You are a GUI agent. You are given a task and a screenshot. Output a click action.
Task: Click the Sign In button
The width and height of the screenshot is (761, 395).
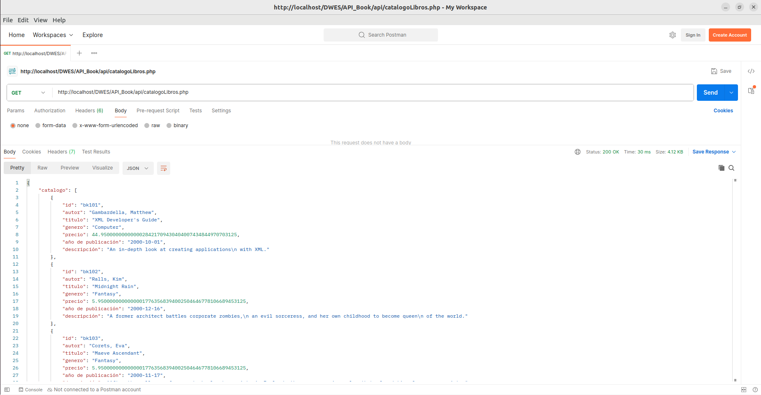(x=693, y=35)
